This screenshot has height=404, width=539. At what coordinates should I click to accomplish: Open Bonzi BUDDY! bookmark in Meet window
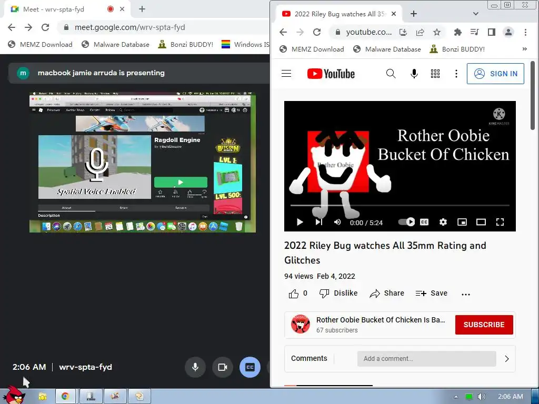click(x=186, y=44)
